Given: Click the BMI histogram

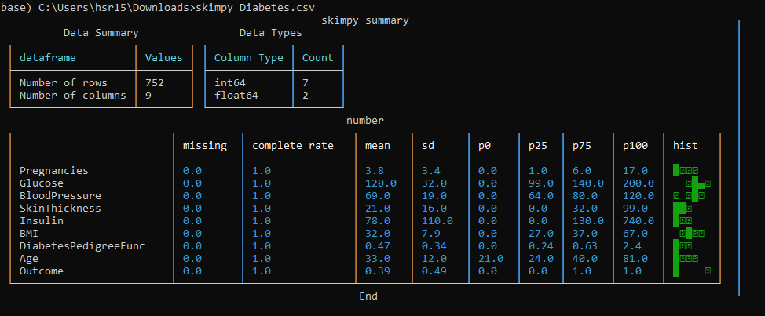Looking at the screenshot, I should tap(692, 233).
